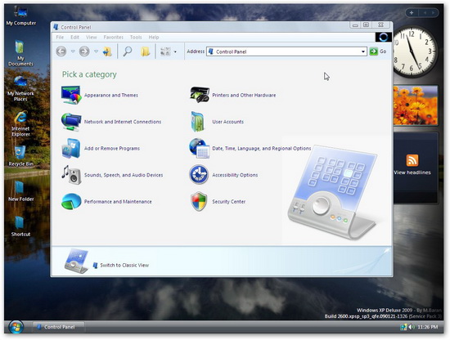This screenshot has width=450, height=340.
Task: Click the RSS feed headlines icon
Action: tap(412, 160)
